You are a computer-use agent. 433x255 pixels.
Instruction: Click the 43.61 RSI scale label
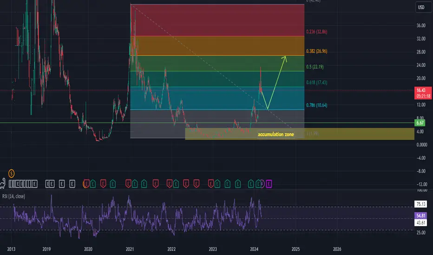420,223
